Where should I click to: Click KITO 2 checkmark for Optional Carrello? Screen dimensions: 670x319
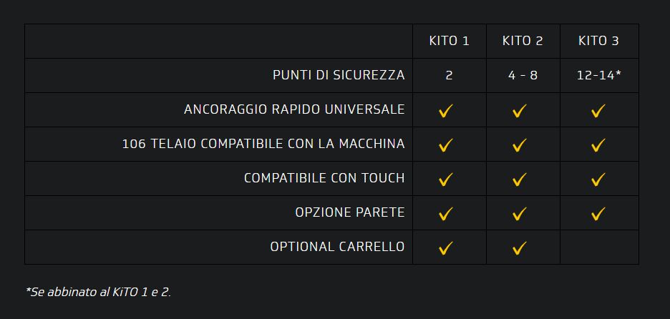point(520,248)
